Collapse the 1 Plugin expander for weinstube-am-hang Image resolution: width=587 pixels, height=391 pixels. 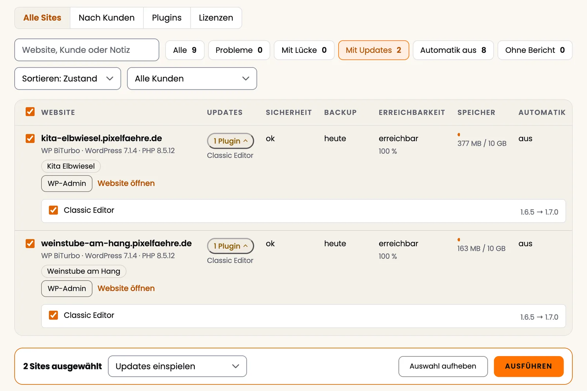point(230,246)
